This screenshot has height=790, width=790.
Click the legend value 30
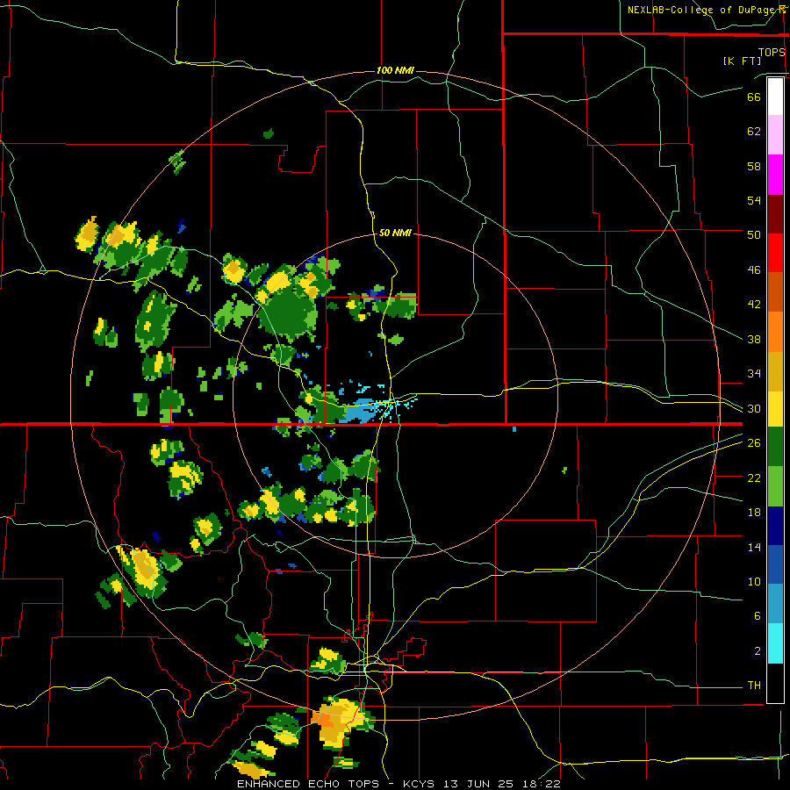coord(754,408)
